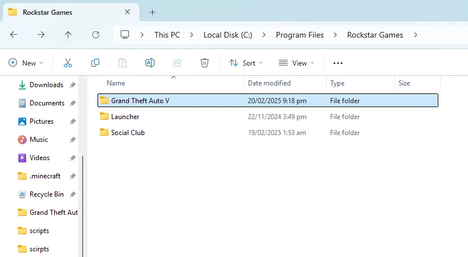Click the PC monitor icon in address bar
This screenshot has height=257, width=468.
(125, 35)
